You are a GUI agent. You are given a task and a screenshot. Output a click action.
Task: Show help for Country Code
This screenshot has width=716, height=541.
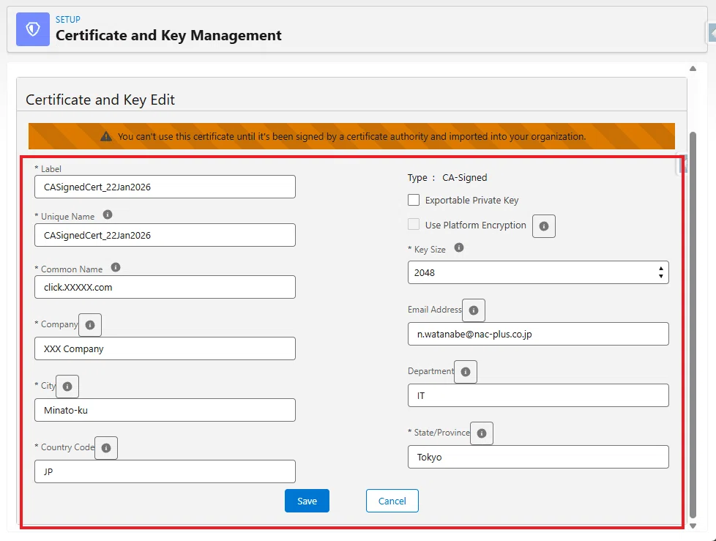point(106,448)
